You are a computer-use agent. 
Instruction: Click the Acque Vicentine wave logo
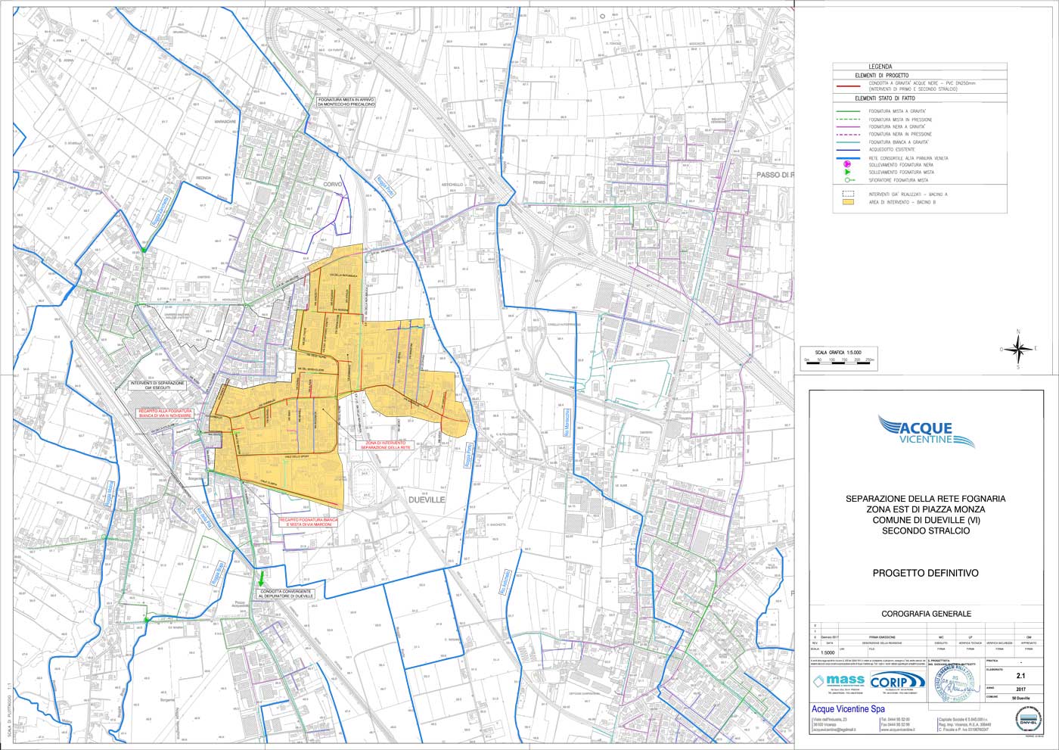(926, 431)
